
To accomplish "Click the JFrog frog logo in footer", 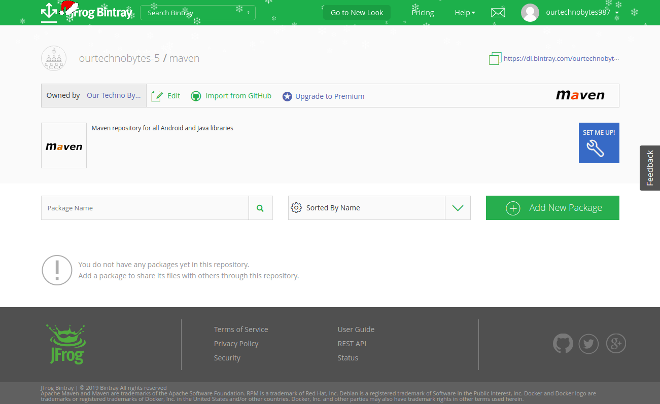I will click(x=67, y=344).
